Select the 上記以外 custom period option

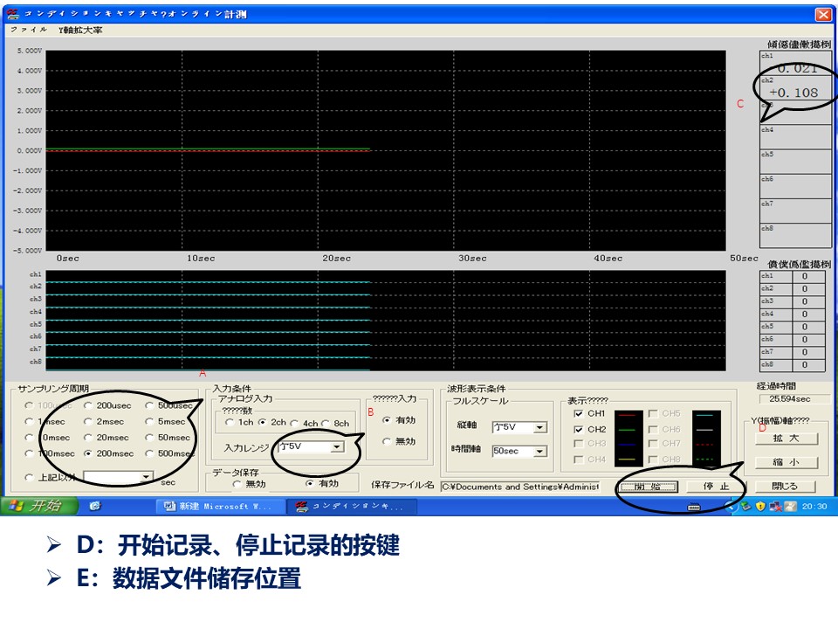(x=30, y=477)
